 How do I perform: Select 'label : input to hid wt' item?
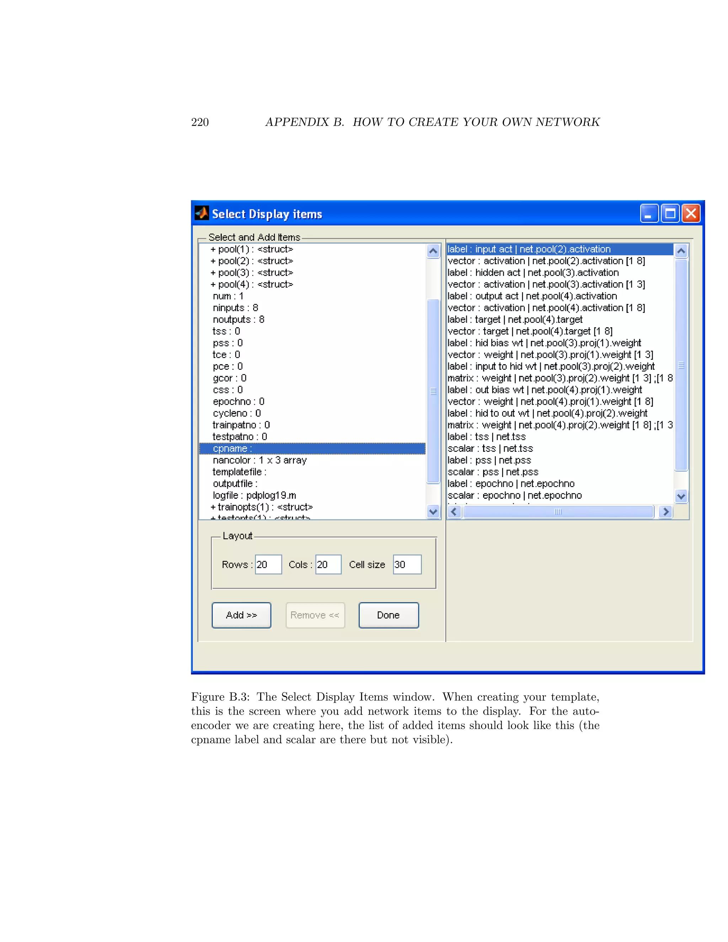click(x=560, y=366)
